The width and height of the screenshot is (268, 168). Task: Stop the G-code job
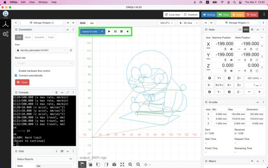tap(121, 31)
